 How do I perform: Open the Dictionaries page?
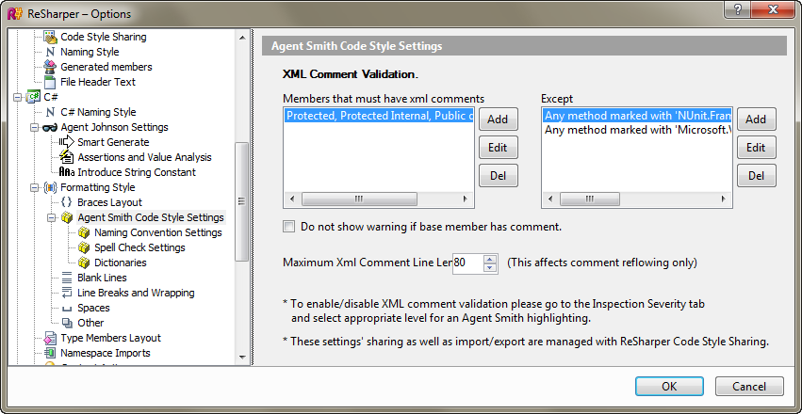click(x=121, y=263)
